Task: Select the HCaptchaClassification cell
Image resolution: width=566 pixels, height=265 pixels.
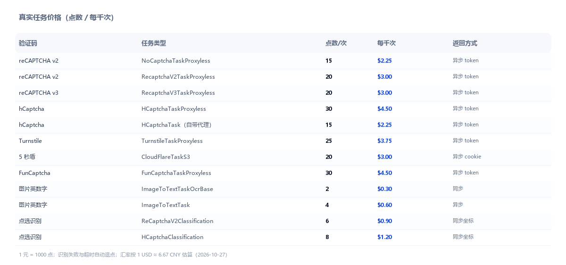Action: (172, 237)
